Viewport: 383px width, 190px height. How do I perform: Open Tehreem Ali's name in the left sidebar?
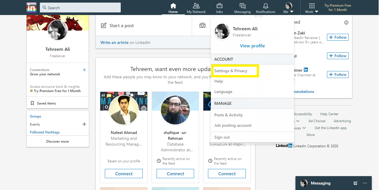[58, 49]
